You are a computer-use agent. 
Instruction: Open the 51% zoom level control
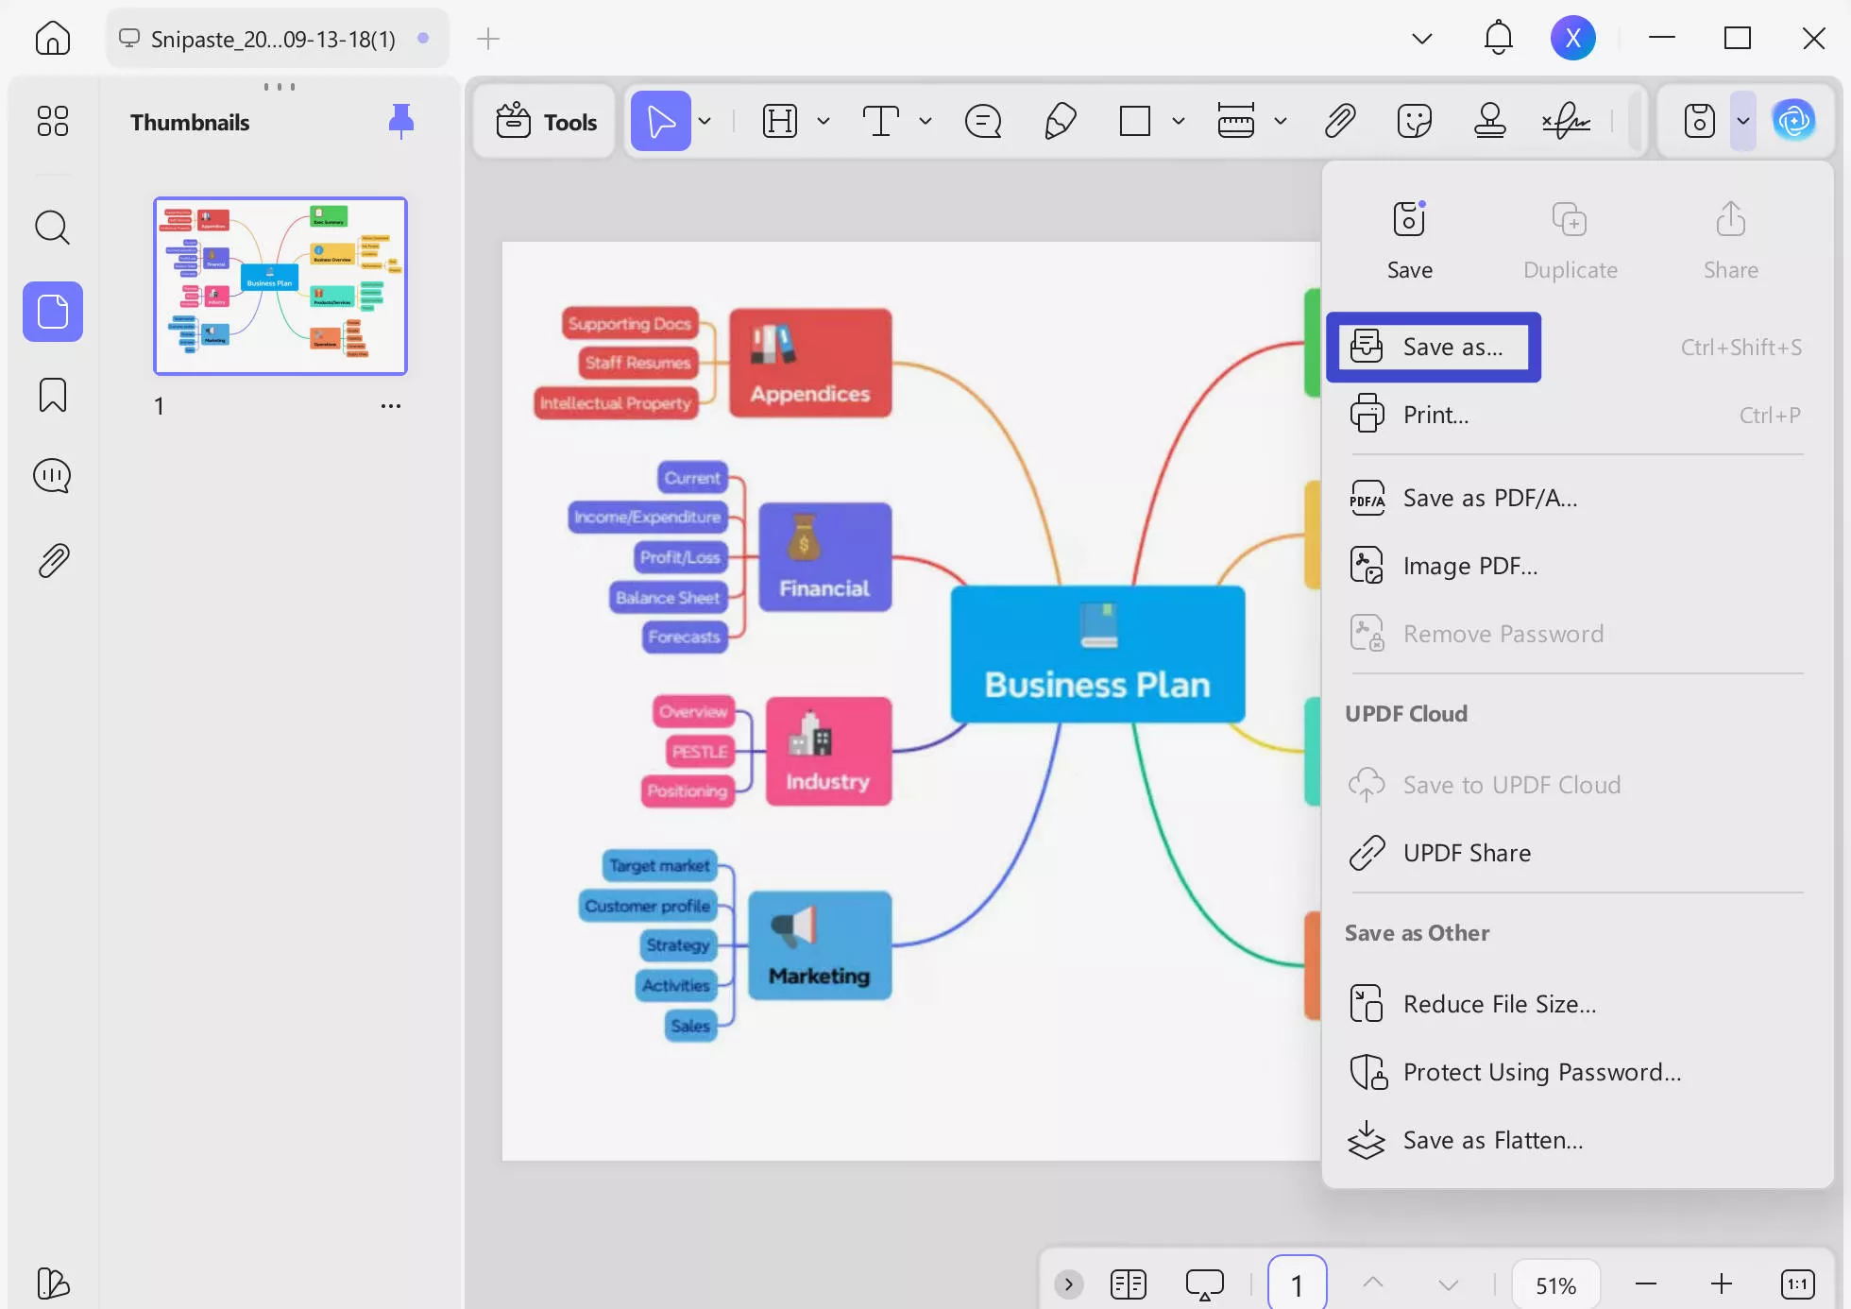point(1555,1283)
